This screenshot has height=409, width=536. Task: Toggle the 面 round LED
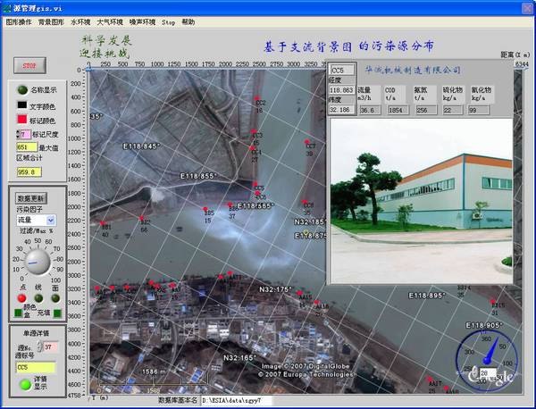[x=55, y=298]
